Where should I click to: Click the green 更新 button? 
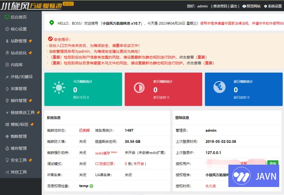273,163
